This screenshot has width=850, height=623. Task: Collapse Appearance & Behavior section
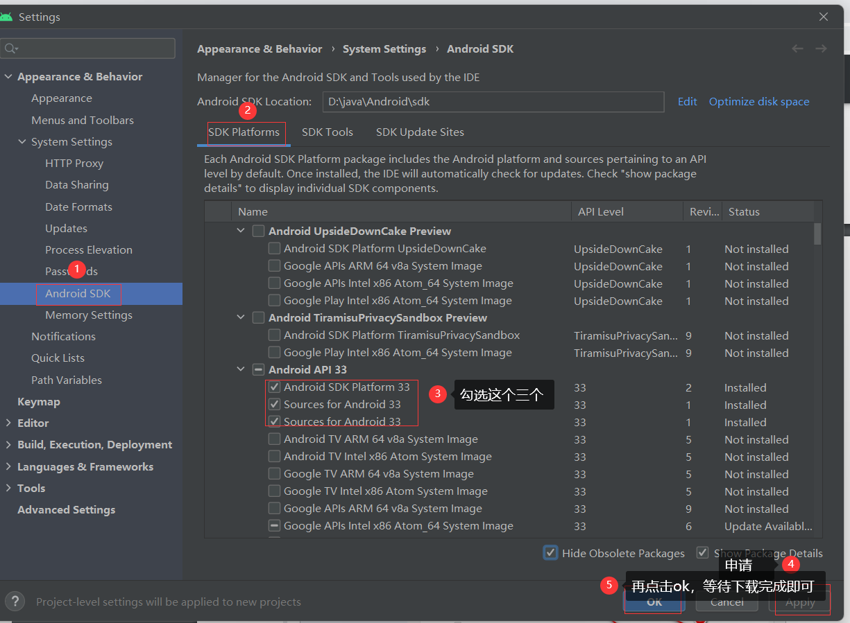8,76
